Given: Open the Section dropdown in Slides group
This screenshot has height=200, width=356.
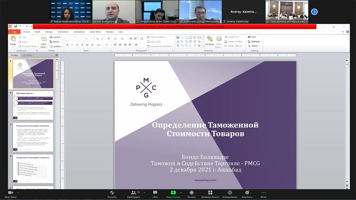Looking at the screenshot, I should click(57, 46).
